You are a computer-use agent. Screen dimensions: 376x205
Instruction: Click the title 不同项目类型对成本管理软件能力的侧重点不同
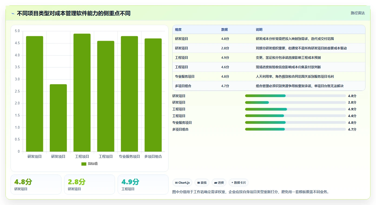coord(74,13)
